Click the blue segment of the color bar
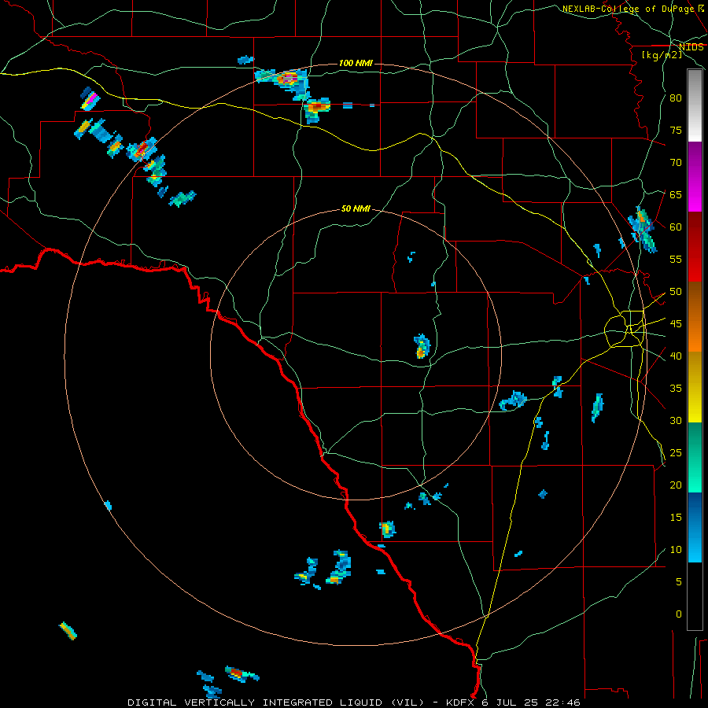This screenshot has height=708, width=708. click(695, 527)
